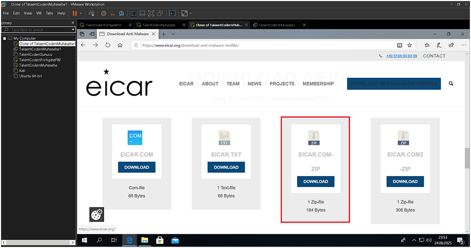Click the stretch guest display icon
Viewport: 471px width, 248px height.
184,13
